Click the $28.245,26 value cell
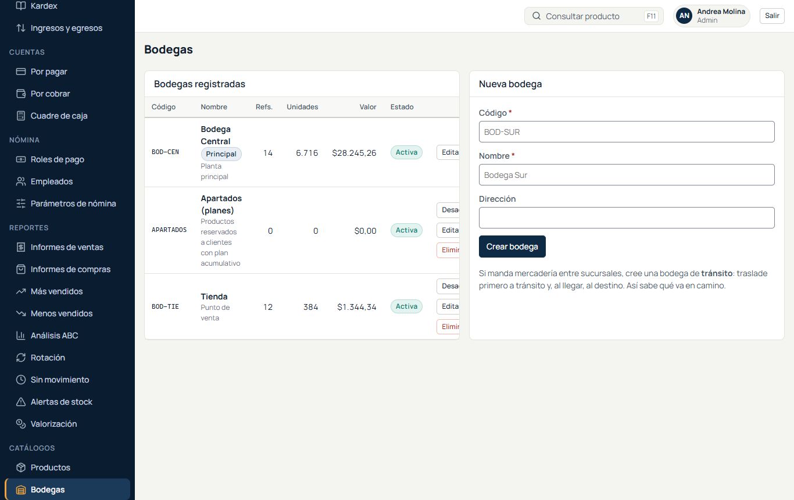The width and height of the screenshot is (794, 500). tap(354, 153)
